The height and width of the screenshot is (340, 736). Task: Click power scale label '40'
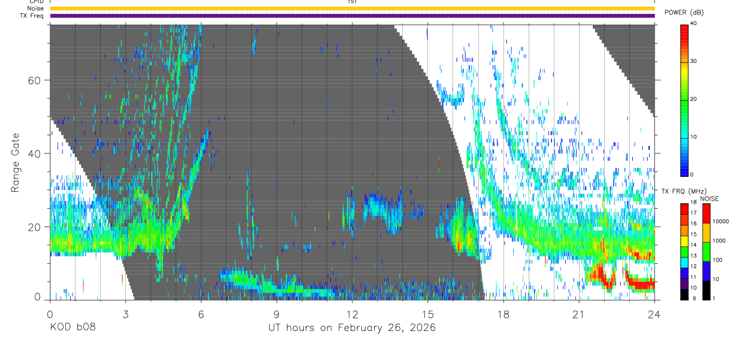click(x=694, y=23)
